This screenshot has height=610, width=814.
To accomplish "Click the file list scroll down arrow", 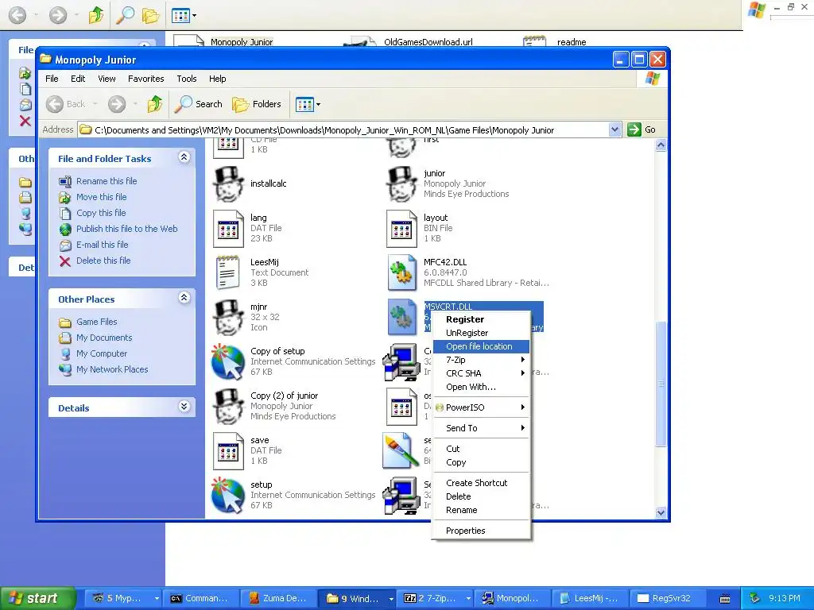I will (661, 512).
